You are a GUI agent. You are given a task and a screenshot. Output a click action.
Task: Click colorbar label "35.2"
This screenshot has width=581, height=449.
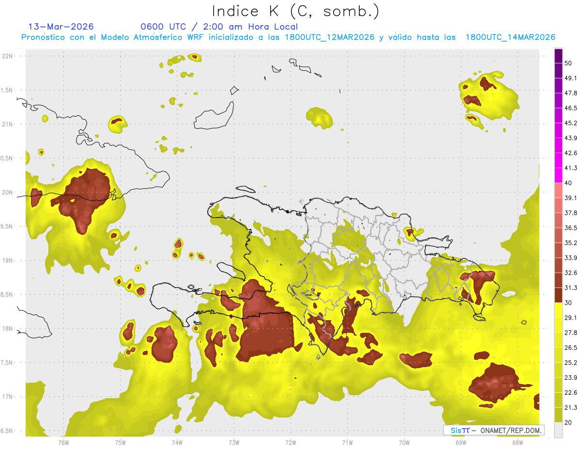tap(571, 243)
